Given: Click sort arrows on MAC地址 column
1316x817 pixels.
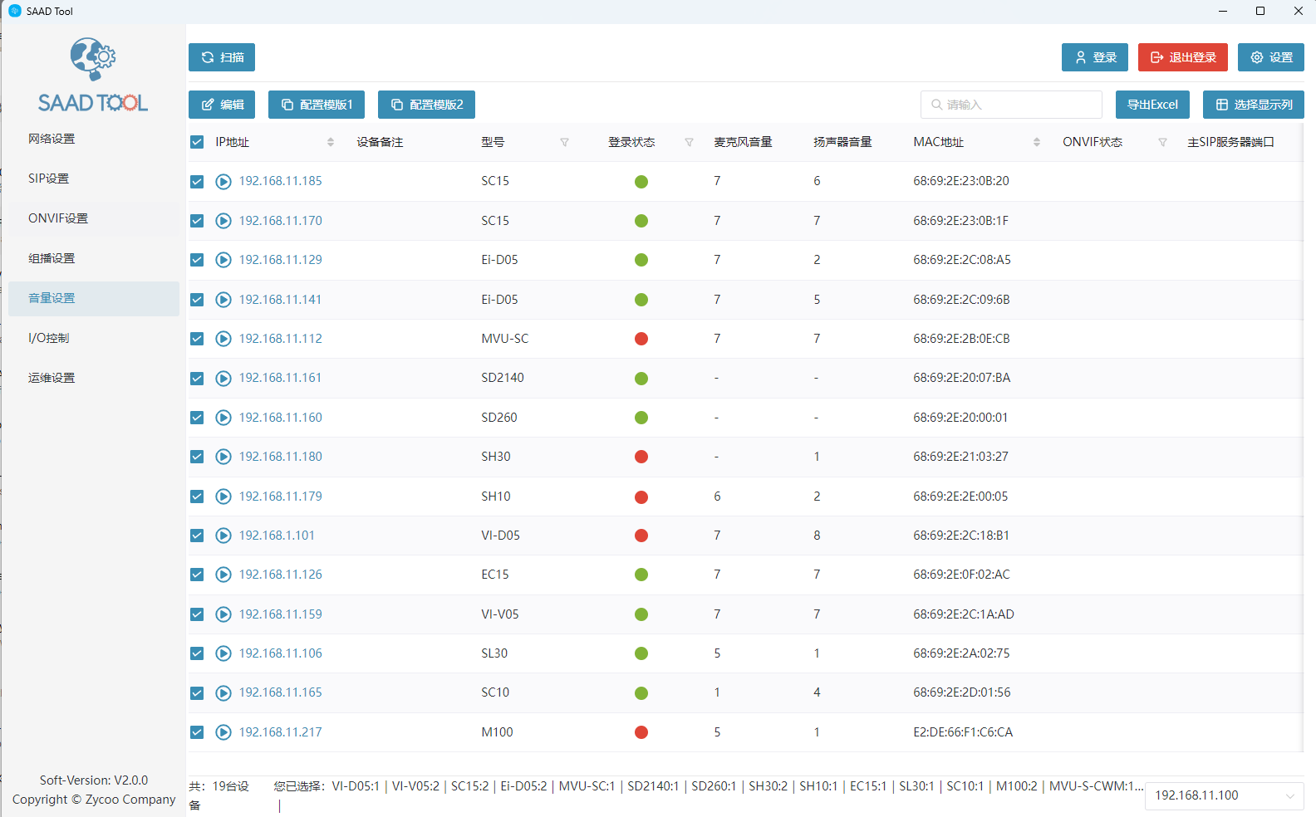Looking at the screenshot, I should pos(1036,142).
